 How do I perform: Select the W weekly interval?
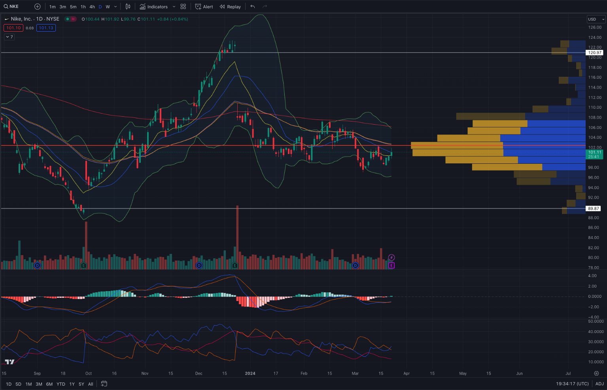pos(108,7)
